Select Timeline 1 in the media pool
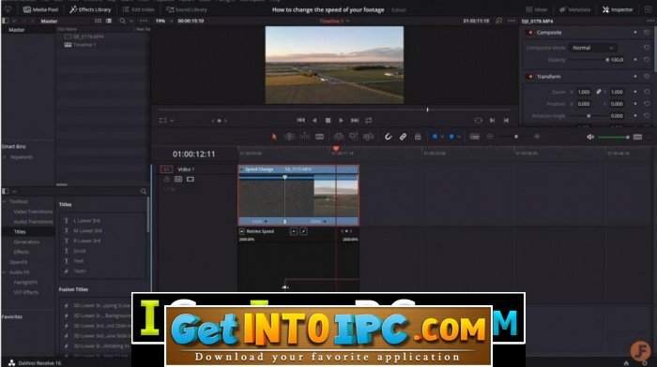Viewport: 657px width, 367px height. coord(84,45)
